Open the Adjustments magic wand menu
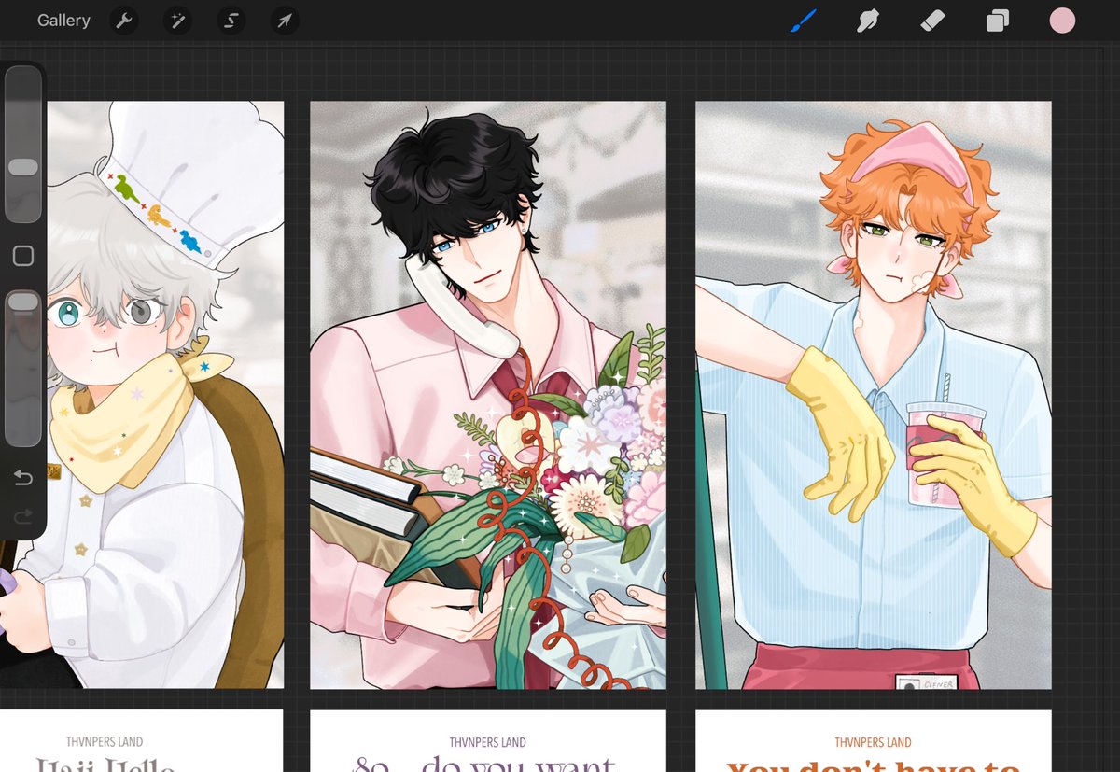Image resolution: width=1120 pixels, height=772 pixels. tap(177, 21)
